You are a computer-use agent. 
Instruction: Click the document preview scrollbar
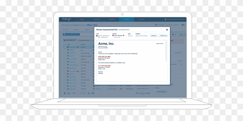pyautogui.click(x=166, y=52)
